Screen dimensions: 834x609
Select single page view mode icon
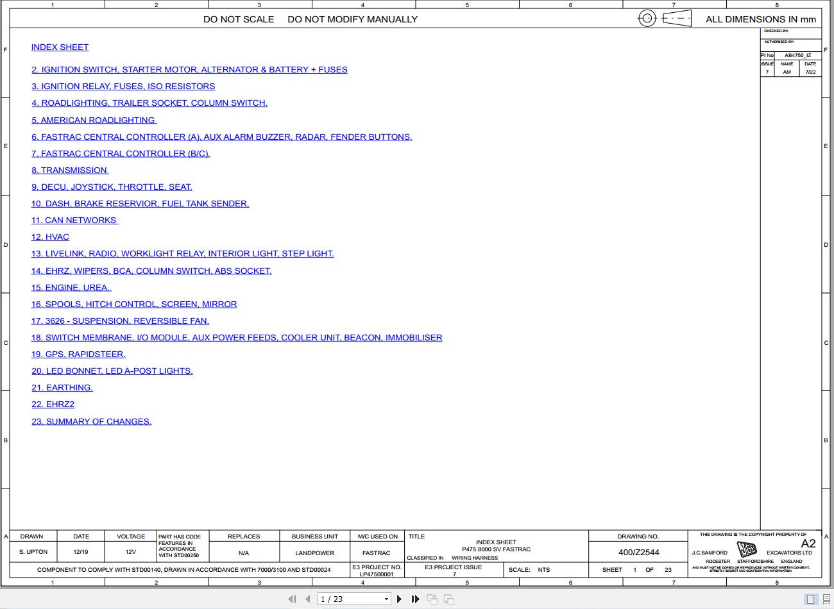point(810,599)
